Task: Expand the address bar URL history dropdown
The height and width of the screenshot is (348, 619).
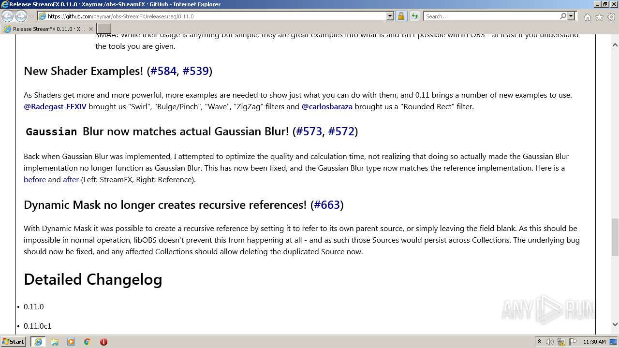Action: (390, 16)
